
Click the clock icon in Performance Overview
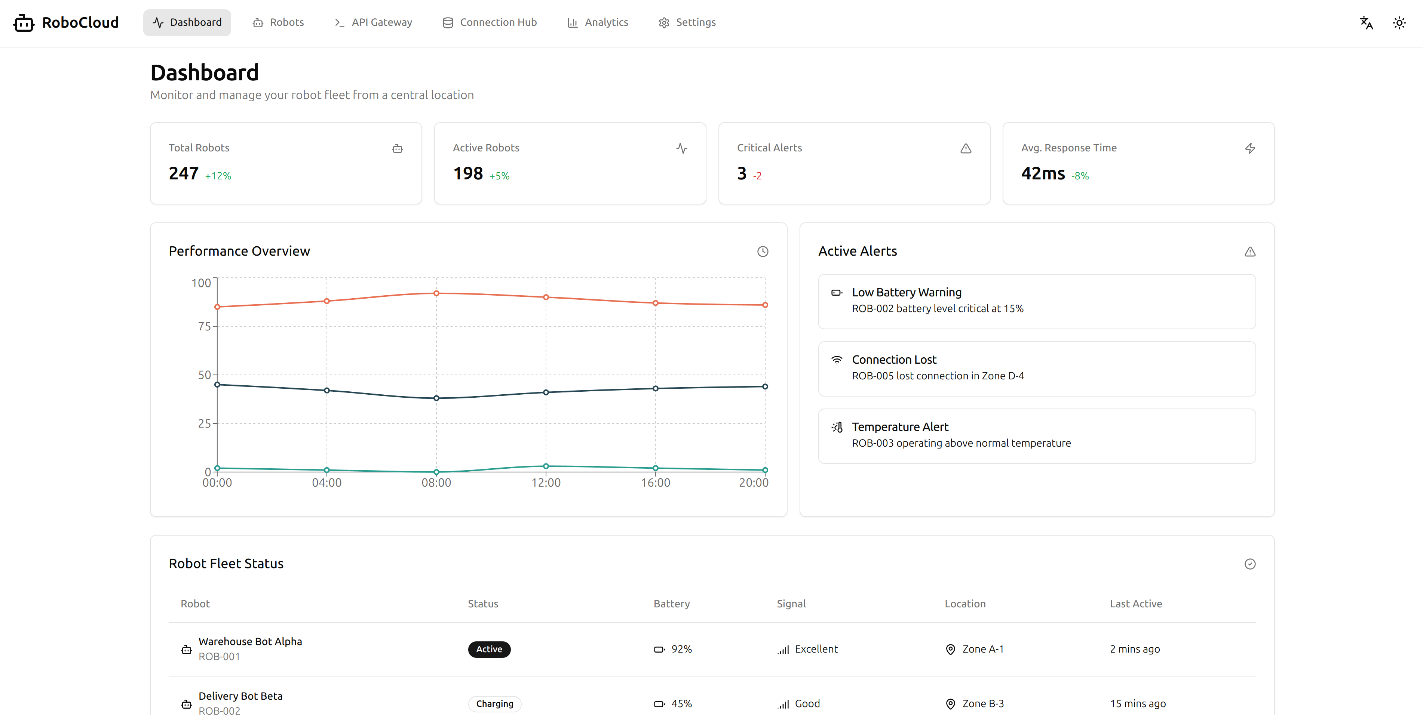[762, 252]
